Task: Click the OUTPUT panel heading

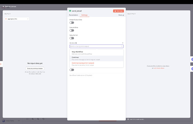Action: (x=131, y=14)
